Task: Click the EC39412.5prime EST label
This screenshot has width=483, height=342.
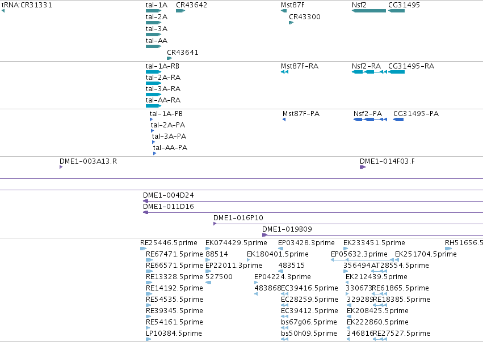Action: click(x=309, y=311)
